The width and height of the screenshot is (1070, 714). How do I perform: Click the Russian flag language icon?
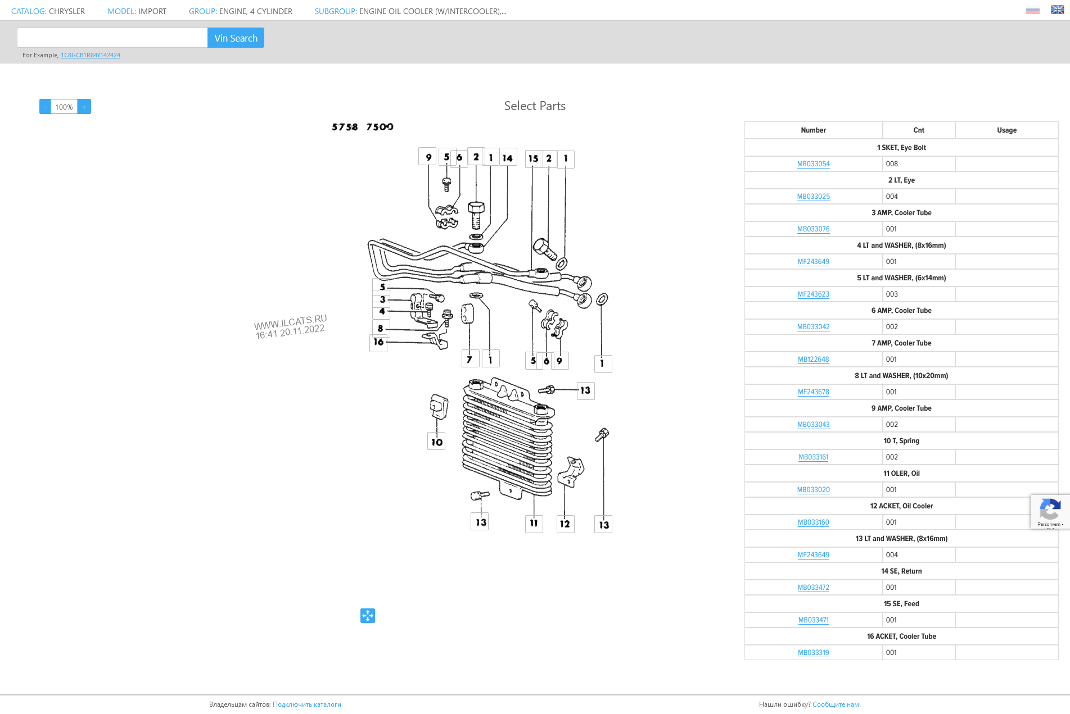(x=1032, y=11)
